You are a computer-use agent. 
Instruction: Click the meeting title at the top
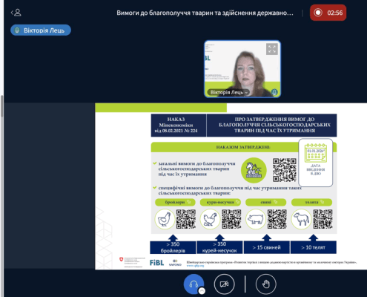click(x=205, y=13)
